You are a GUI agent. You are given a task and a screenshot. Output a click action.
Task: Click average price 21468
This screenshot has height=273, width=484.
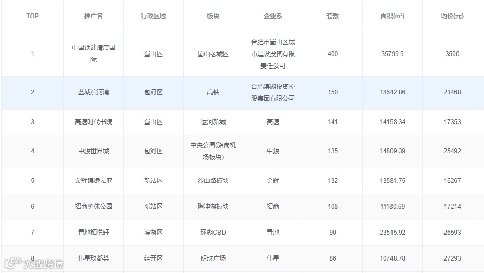(452, 92)
